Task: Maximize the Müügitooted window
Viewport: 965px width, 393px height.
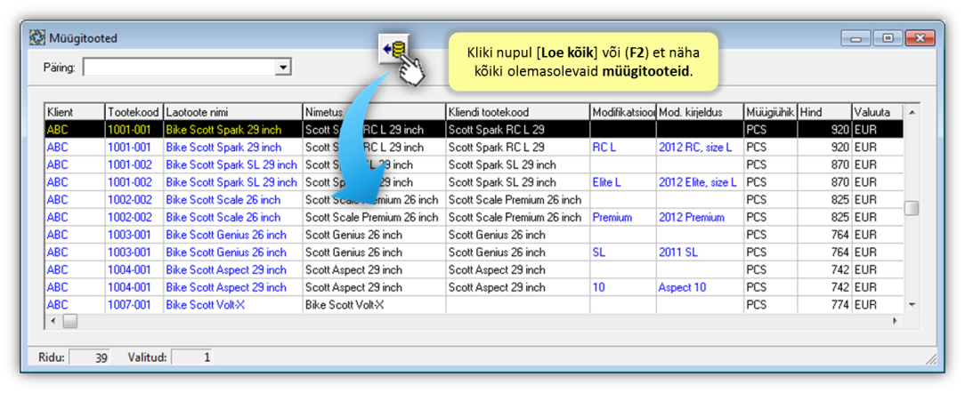Action: (x=888, y=38)
